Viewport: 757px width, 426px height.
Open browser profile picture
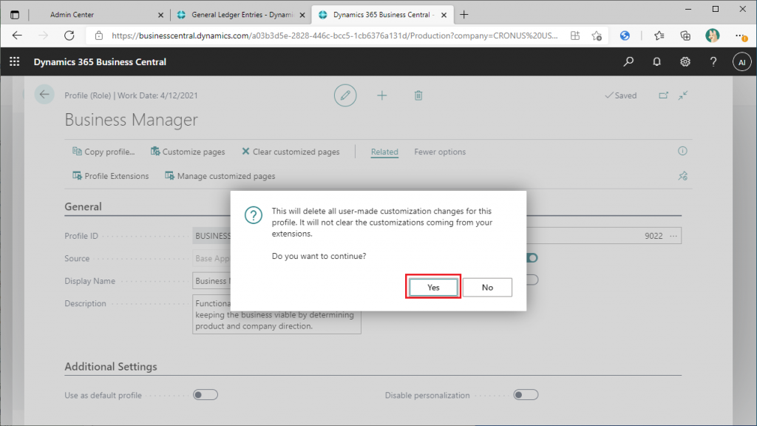[712, 35]
